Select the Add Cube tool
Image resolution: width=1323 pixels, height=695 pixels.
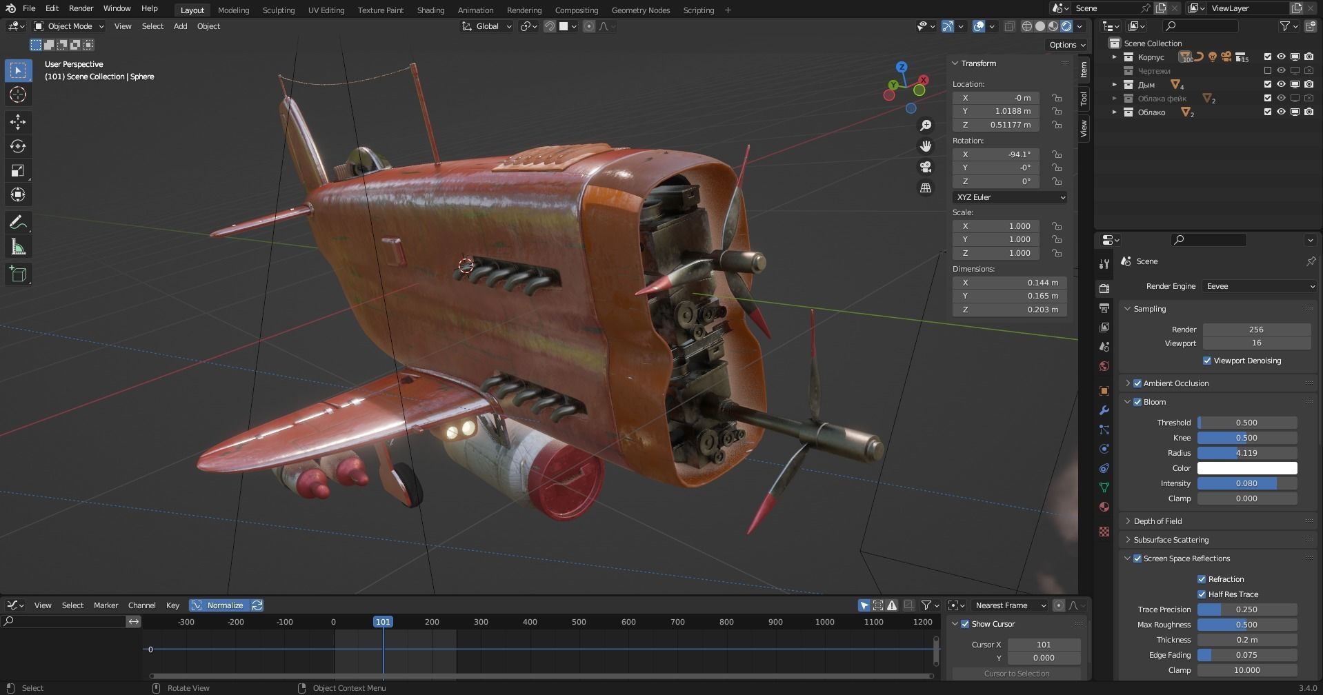[18, 274]
